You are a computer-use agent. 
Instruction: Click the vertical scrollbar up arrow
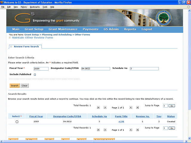(x=190, y=11)
